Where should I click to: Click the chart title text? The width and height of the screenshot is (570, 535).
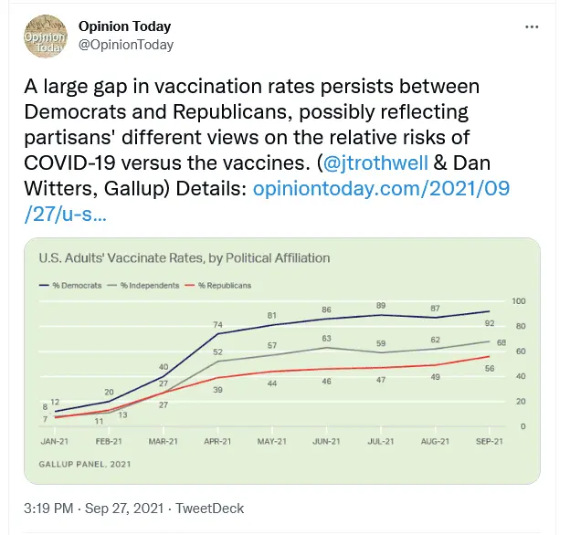(184, 258)
